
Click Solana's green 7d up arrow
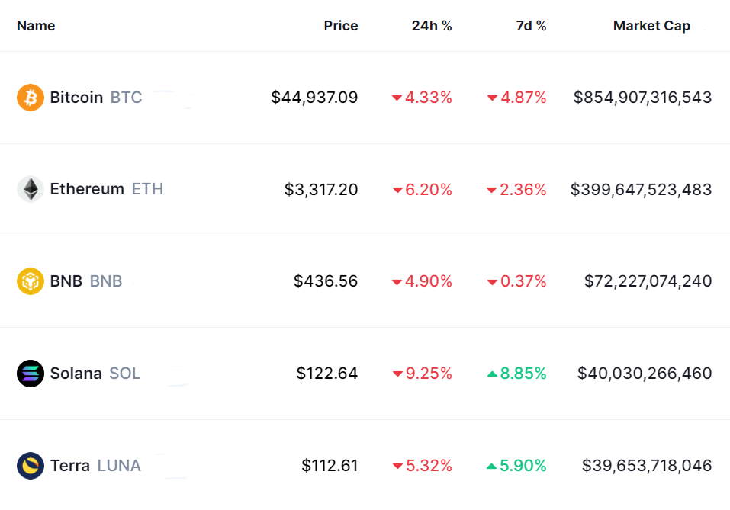click(492, 374)
